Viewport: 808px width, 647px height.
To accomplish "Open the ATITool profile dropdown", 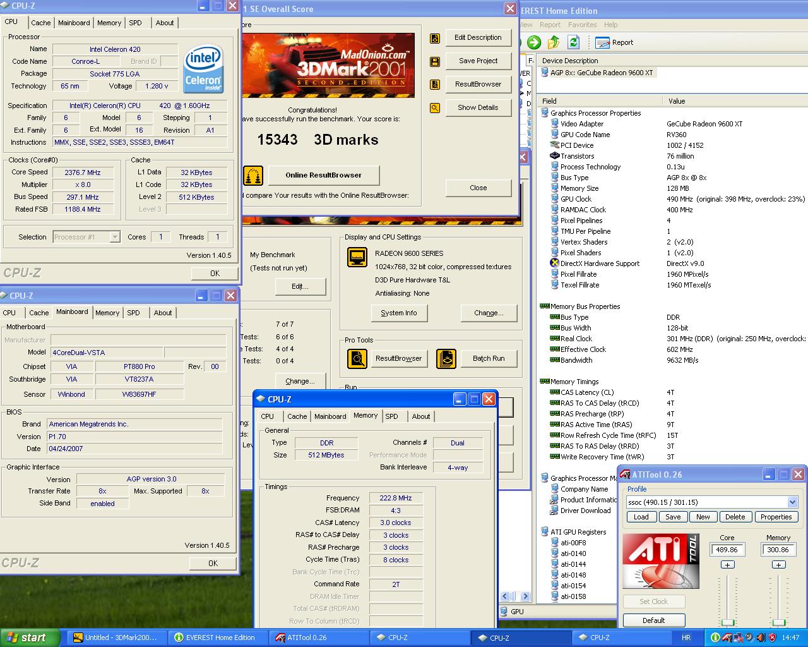I will [792, 502].
